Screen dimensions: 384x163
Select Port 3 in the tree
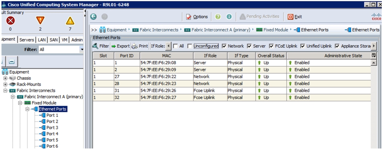click(x=52, y=127)
